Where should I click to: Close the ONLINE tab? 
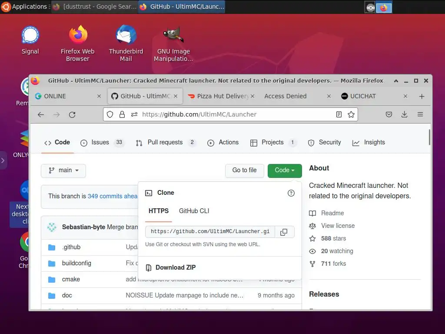pos(99,96)
